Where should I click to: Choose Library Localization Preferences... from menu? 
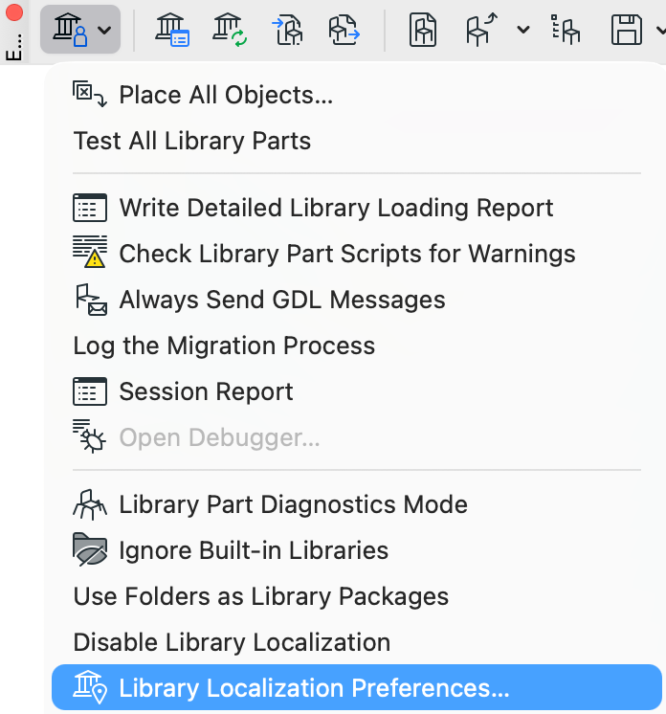[x=314, y=688]
